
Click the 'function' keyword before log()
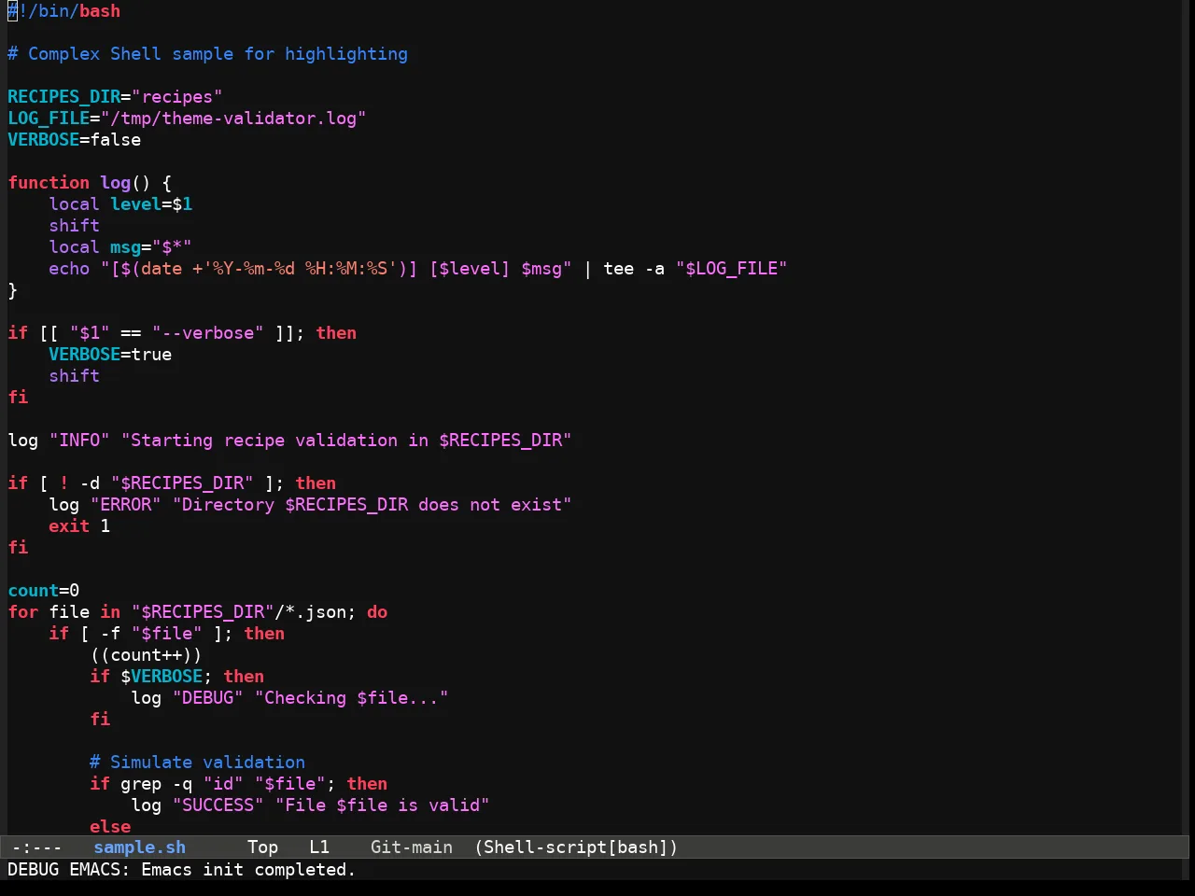[x=49, y=183]
